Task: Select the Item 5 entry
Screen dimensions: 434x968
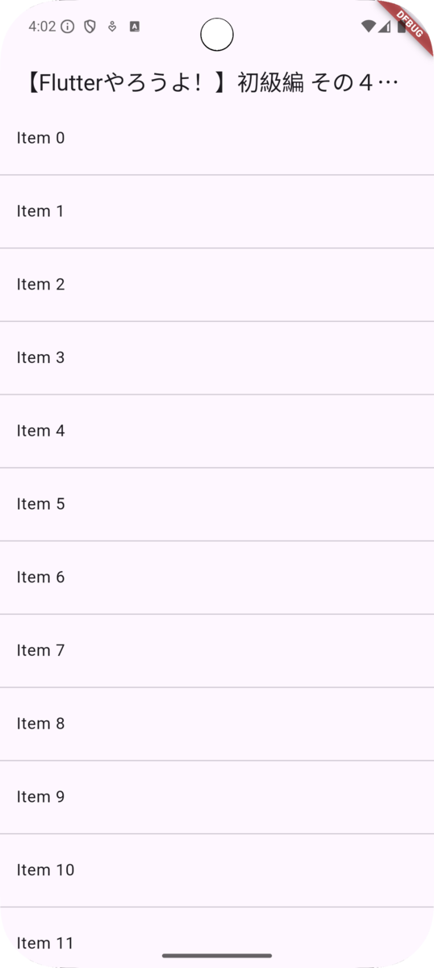Action: pos(217,504)
